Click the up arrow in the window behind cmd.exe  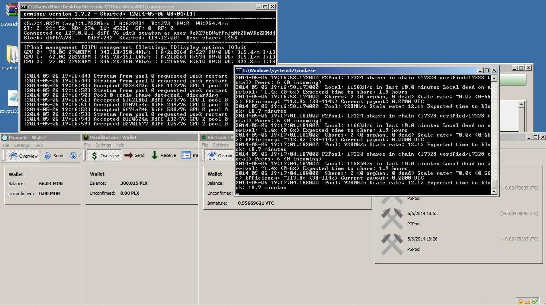coord(522,104)
